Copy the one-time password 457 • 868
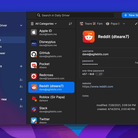Screen dimensions: 138x138 (x=88, y=74)
